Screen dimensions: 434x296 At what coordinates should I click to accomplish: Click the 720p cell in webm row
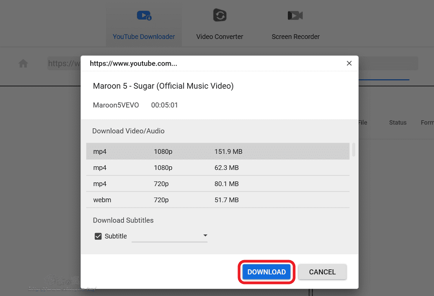[x=161, y=200]
